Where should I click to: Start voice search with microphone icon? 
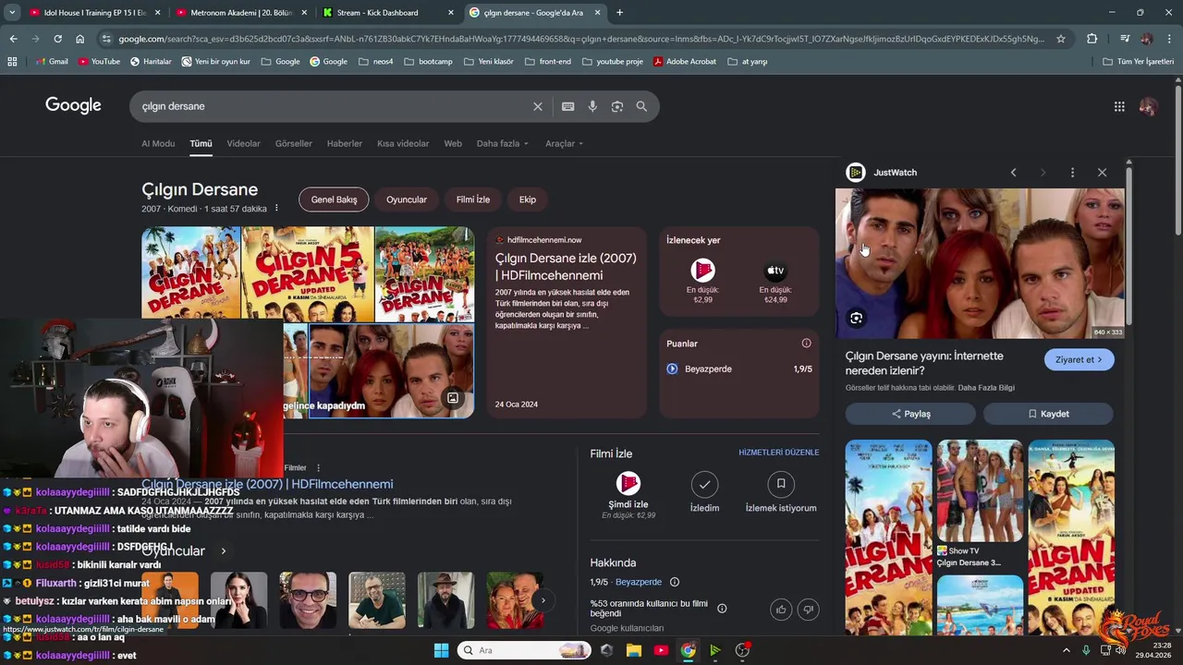point(592,106)
